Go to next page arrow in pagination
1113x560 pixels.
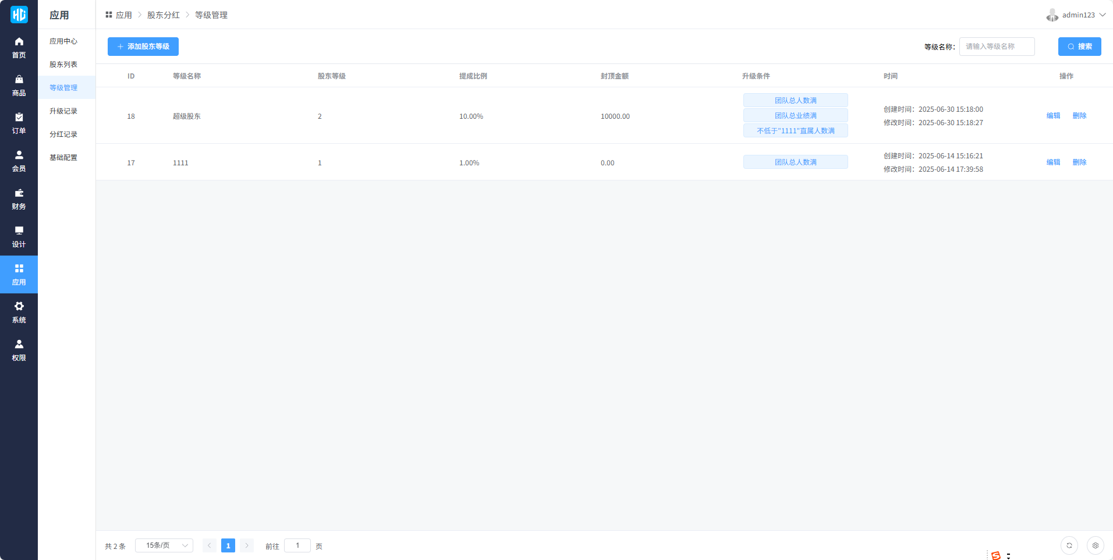point(247,545)
